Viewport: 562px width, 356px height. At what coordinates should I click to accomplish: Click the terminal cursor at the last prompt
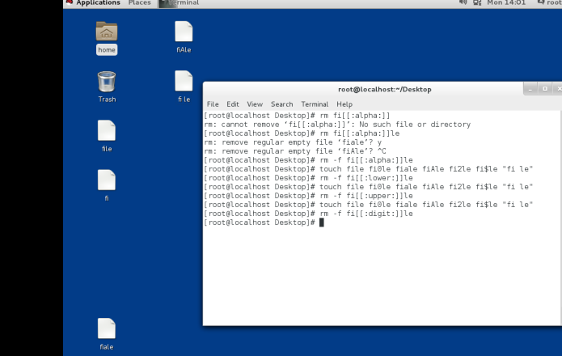pyautogui.click(x=322, y=222)
